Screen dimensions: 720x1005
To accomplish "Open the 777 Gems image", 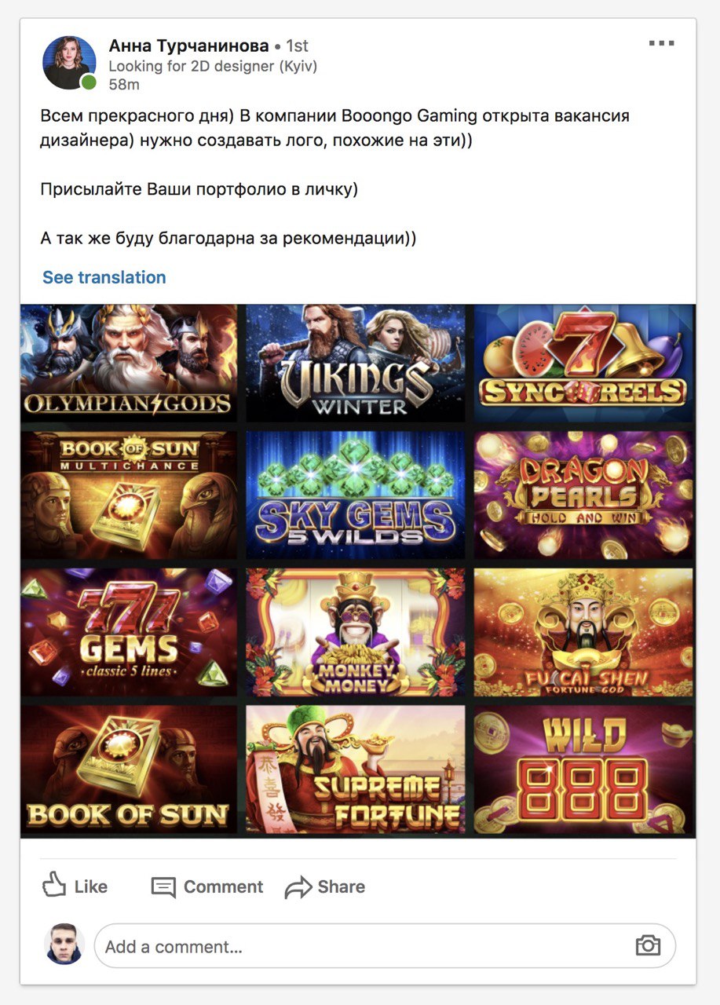I will [x=129, y=632].
